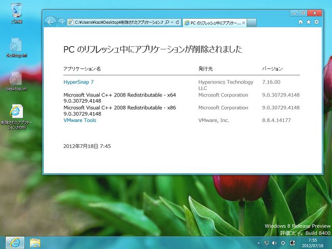Open the HyperSnap 7 link

(x=78, y=82)
